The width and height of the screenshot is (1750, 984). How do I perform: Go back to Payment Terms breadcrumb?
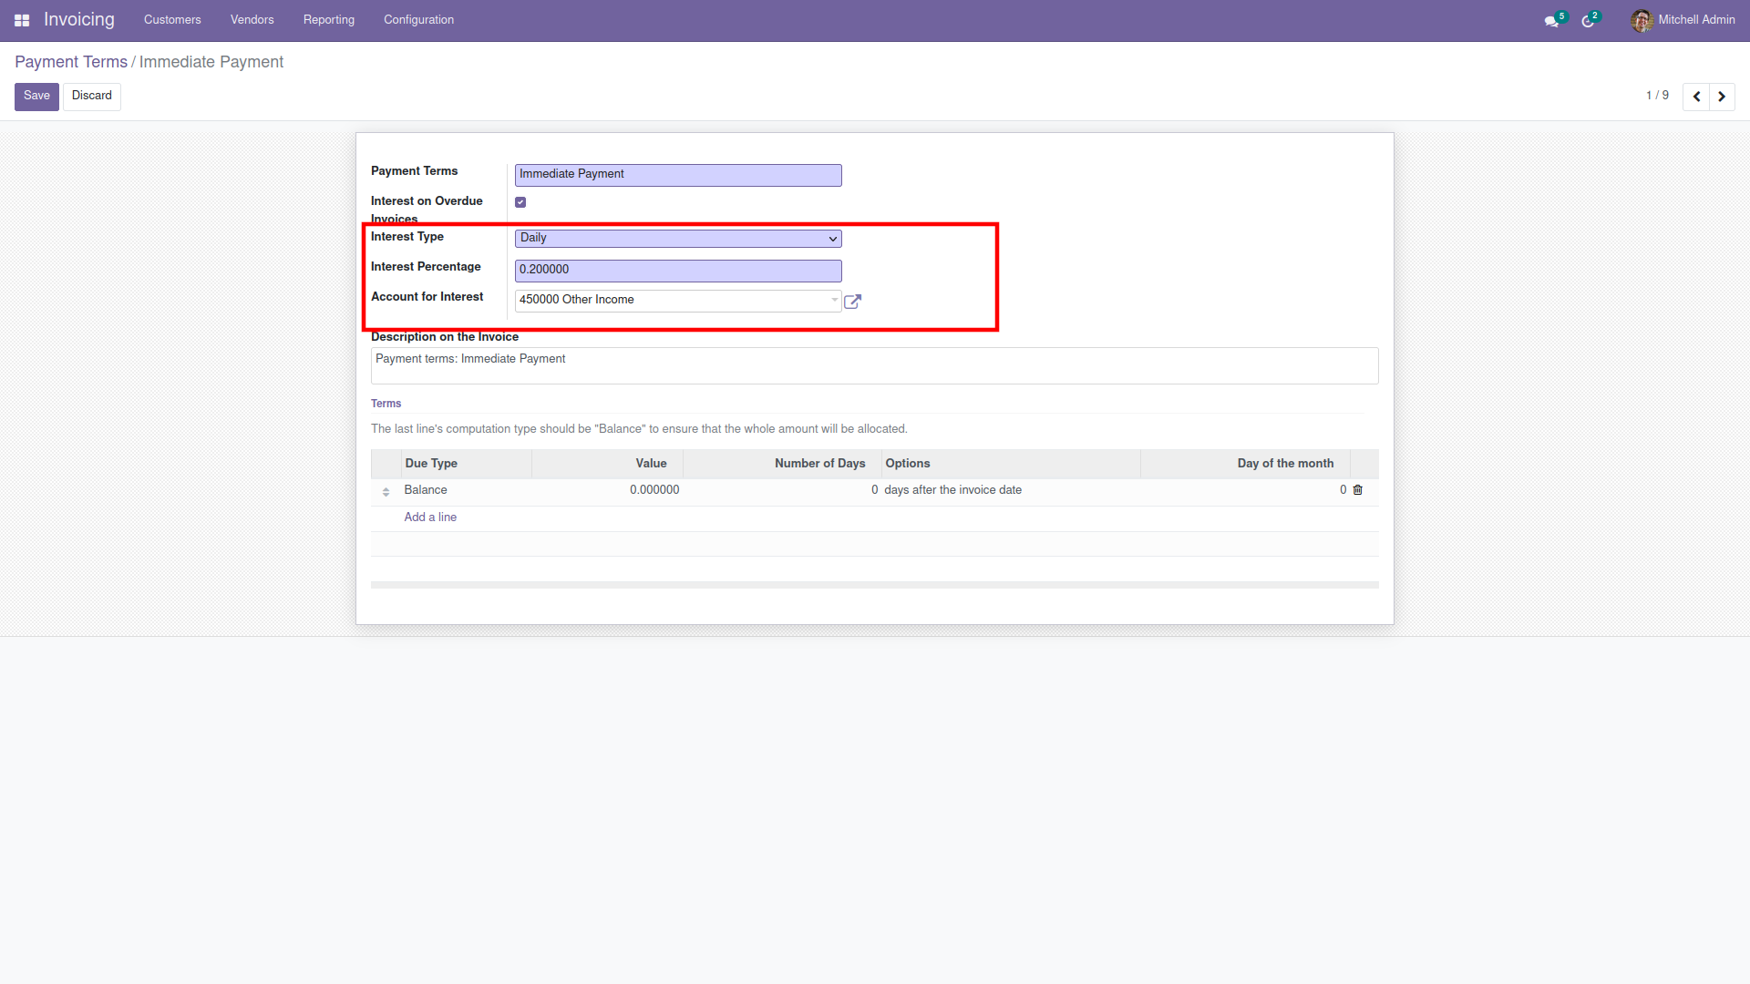pos(71,62)
